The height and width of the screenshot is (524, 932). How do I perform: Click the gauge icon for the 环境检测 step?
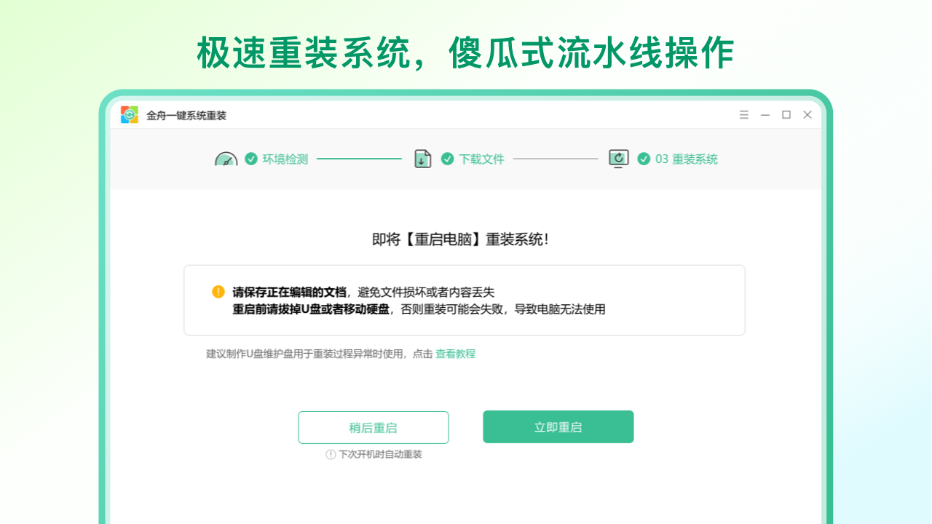[226, 159]
